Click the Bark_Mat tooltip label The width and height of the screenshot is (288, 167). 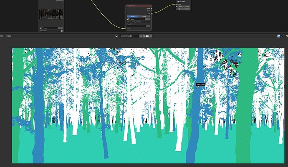[x=200, y=85]
